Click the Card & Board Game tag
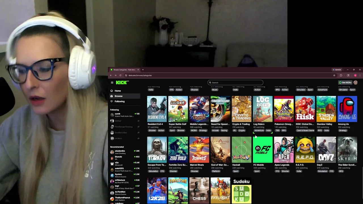 [305, 131]
